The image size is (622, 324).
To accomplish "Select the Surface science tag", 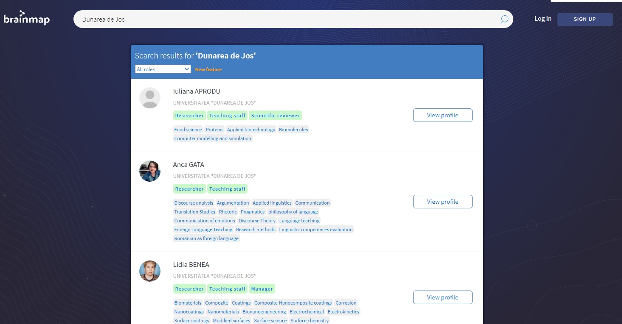I will (270, 321).
